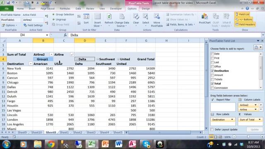
Task: Open Field Settings
Action: [33, 25]
